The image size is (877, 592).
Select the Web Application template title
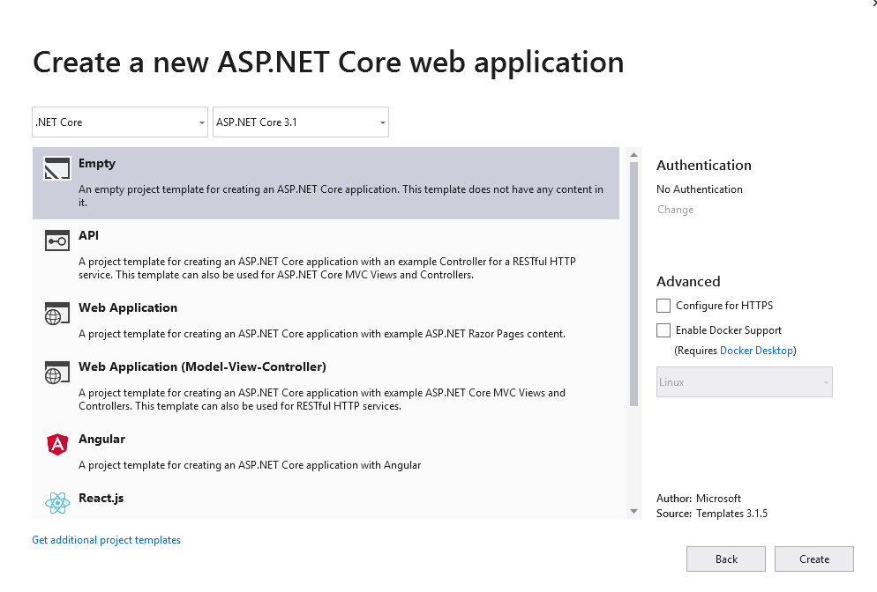point(128,307)
